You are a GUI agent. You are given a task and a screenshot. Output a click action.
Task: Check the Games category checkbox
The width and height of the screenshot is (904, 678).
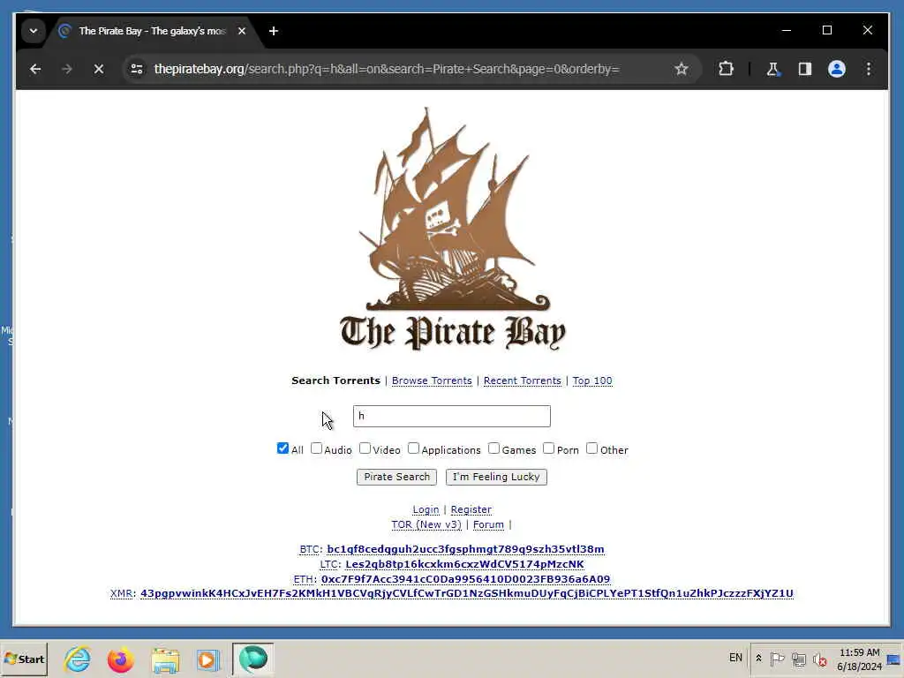494,448
